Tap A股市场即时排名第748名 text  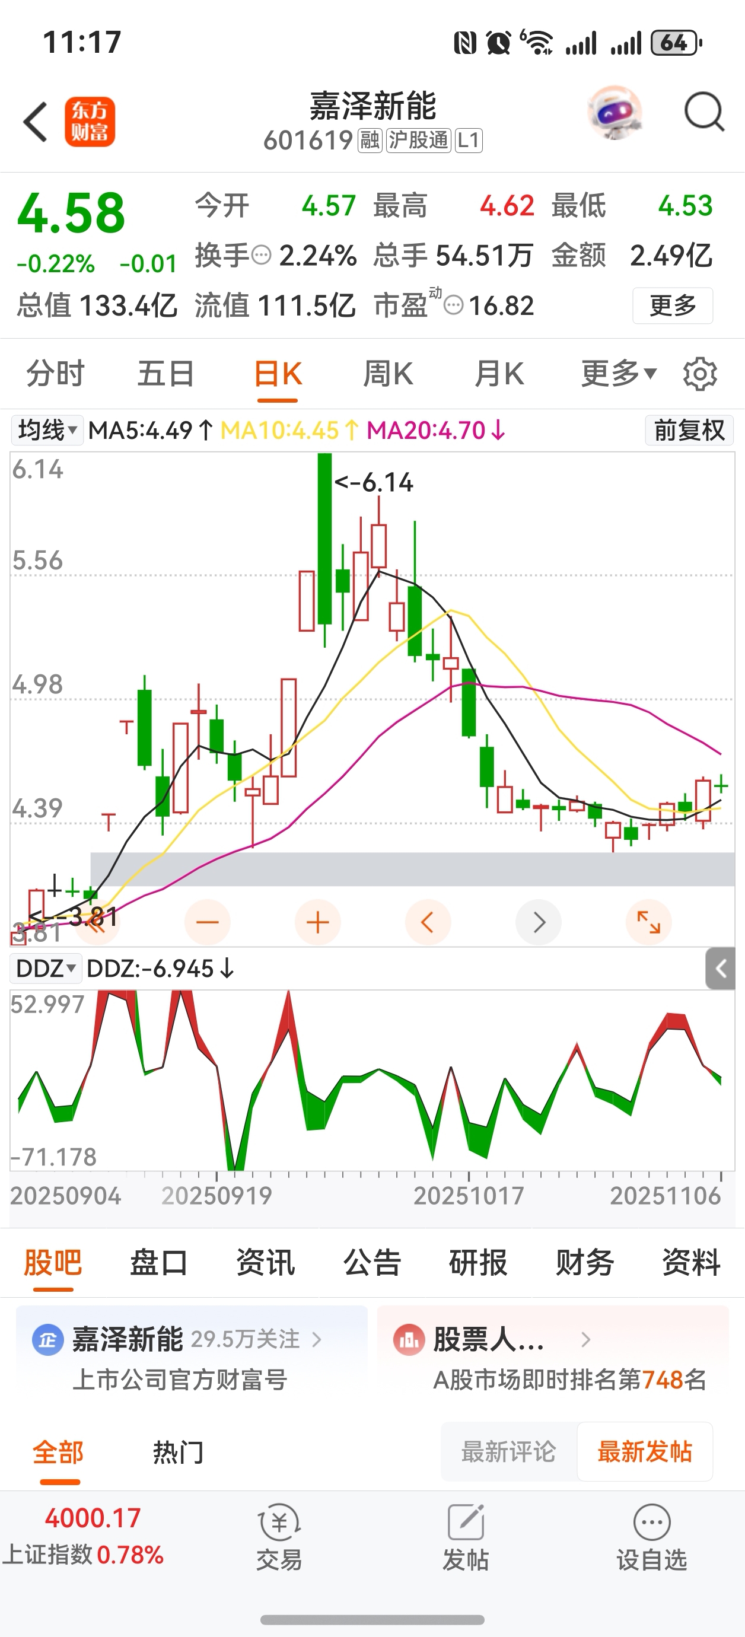click(570, 1380)
